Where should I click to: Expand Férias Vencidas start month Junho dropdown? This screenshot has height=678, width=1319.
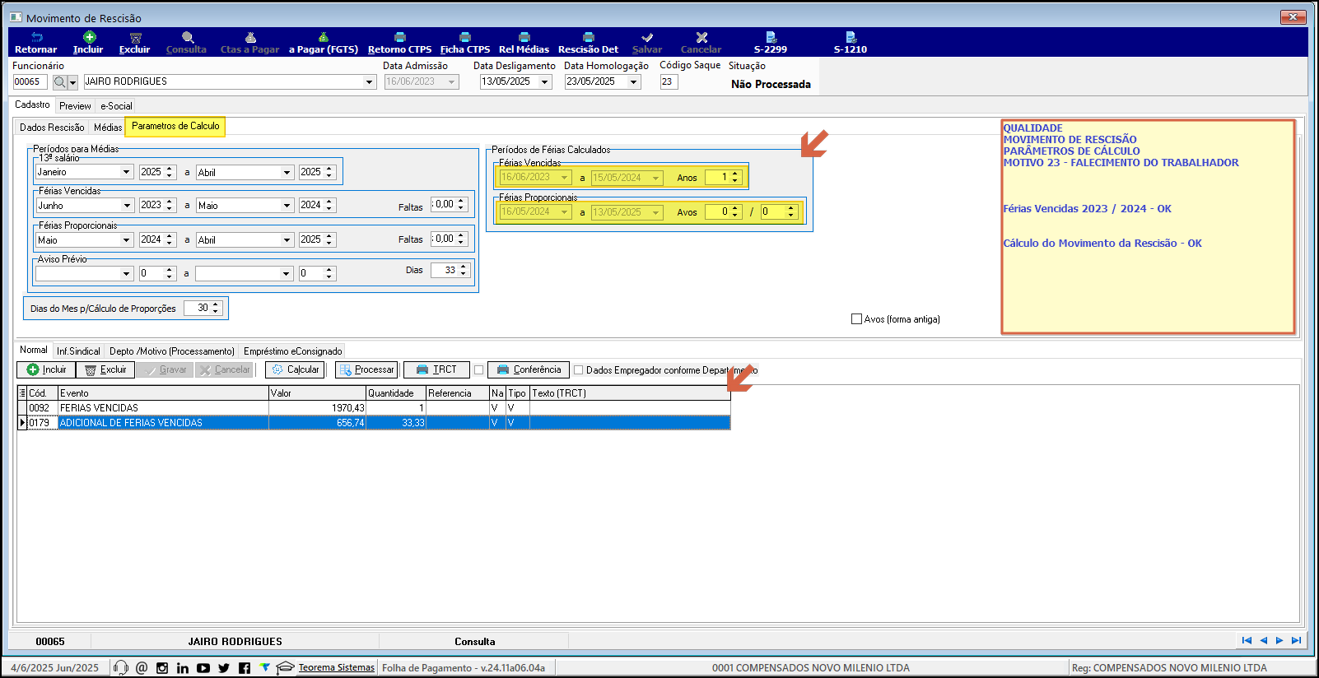click(127, 206)
